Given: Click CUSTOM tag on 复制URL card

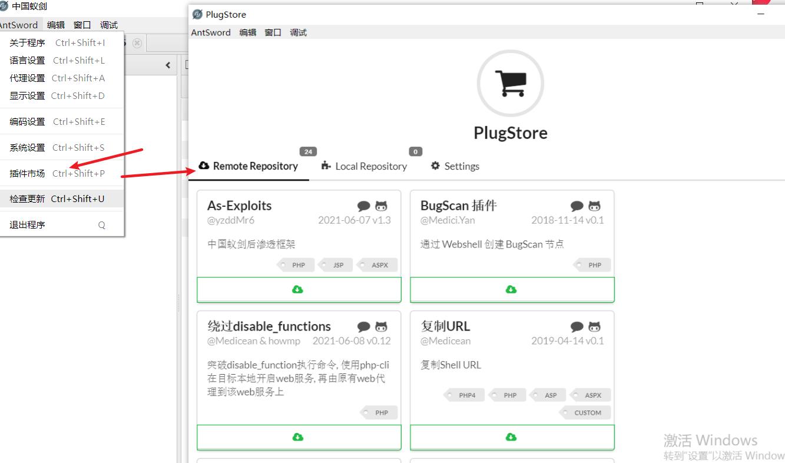Looking at the screenshot, I should 585,412.
